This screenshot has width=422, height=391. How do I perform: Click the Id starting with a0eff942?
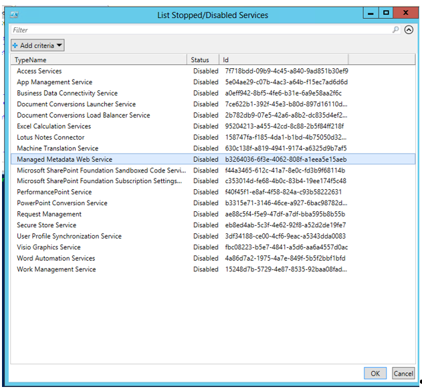click(x=284, y=93)
